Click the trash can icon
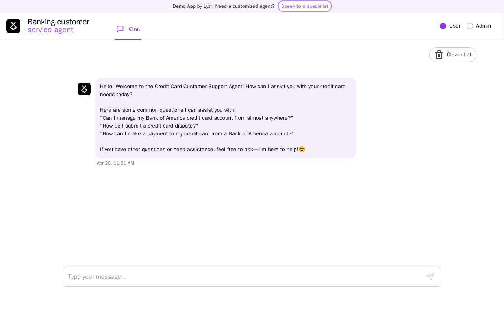Image resolution: width=504 pixels, height=315 pixels. pos(439,55)
